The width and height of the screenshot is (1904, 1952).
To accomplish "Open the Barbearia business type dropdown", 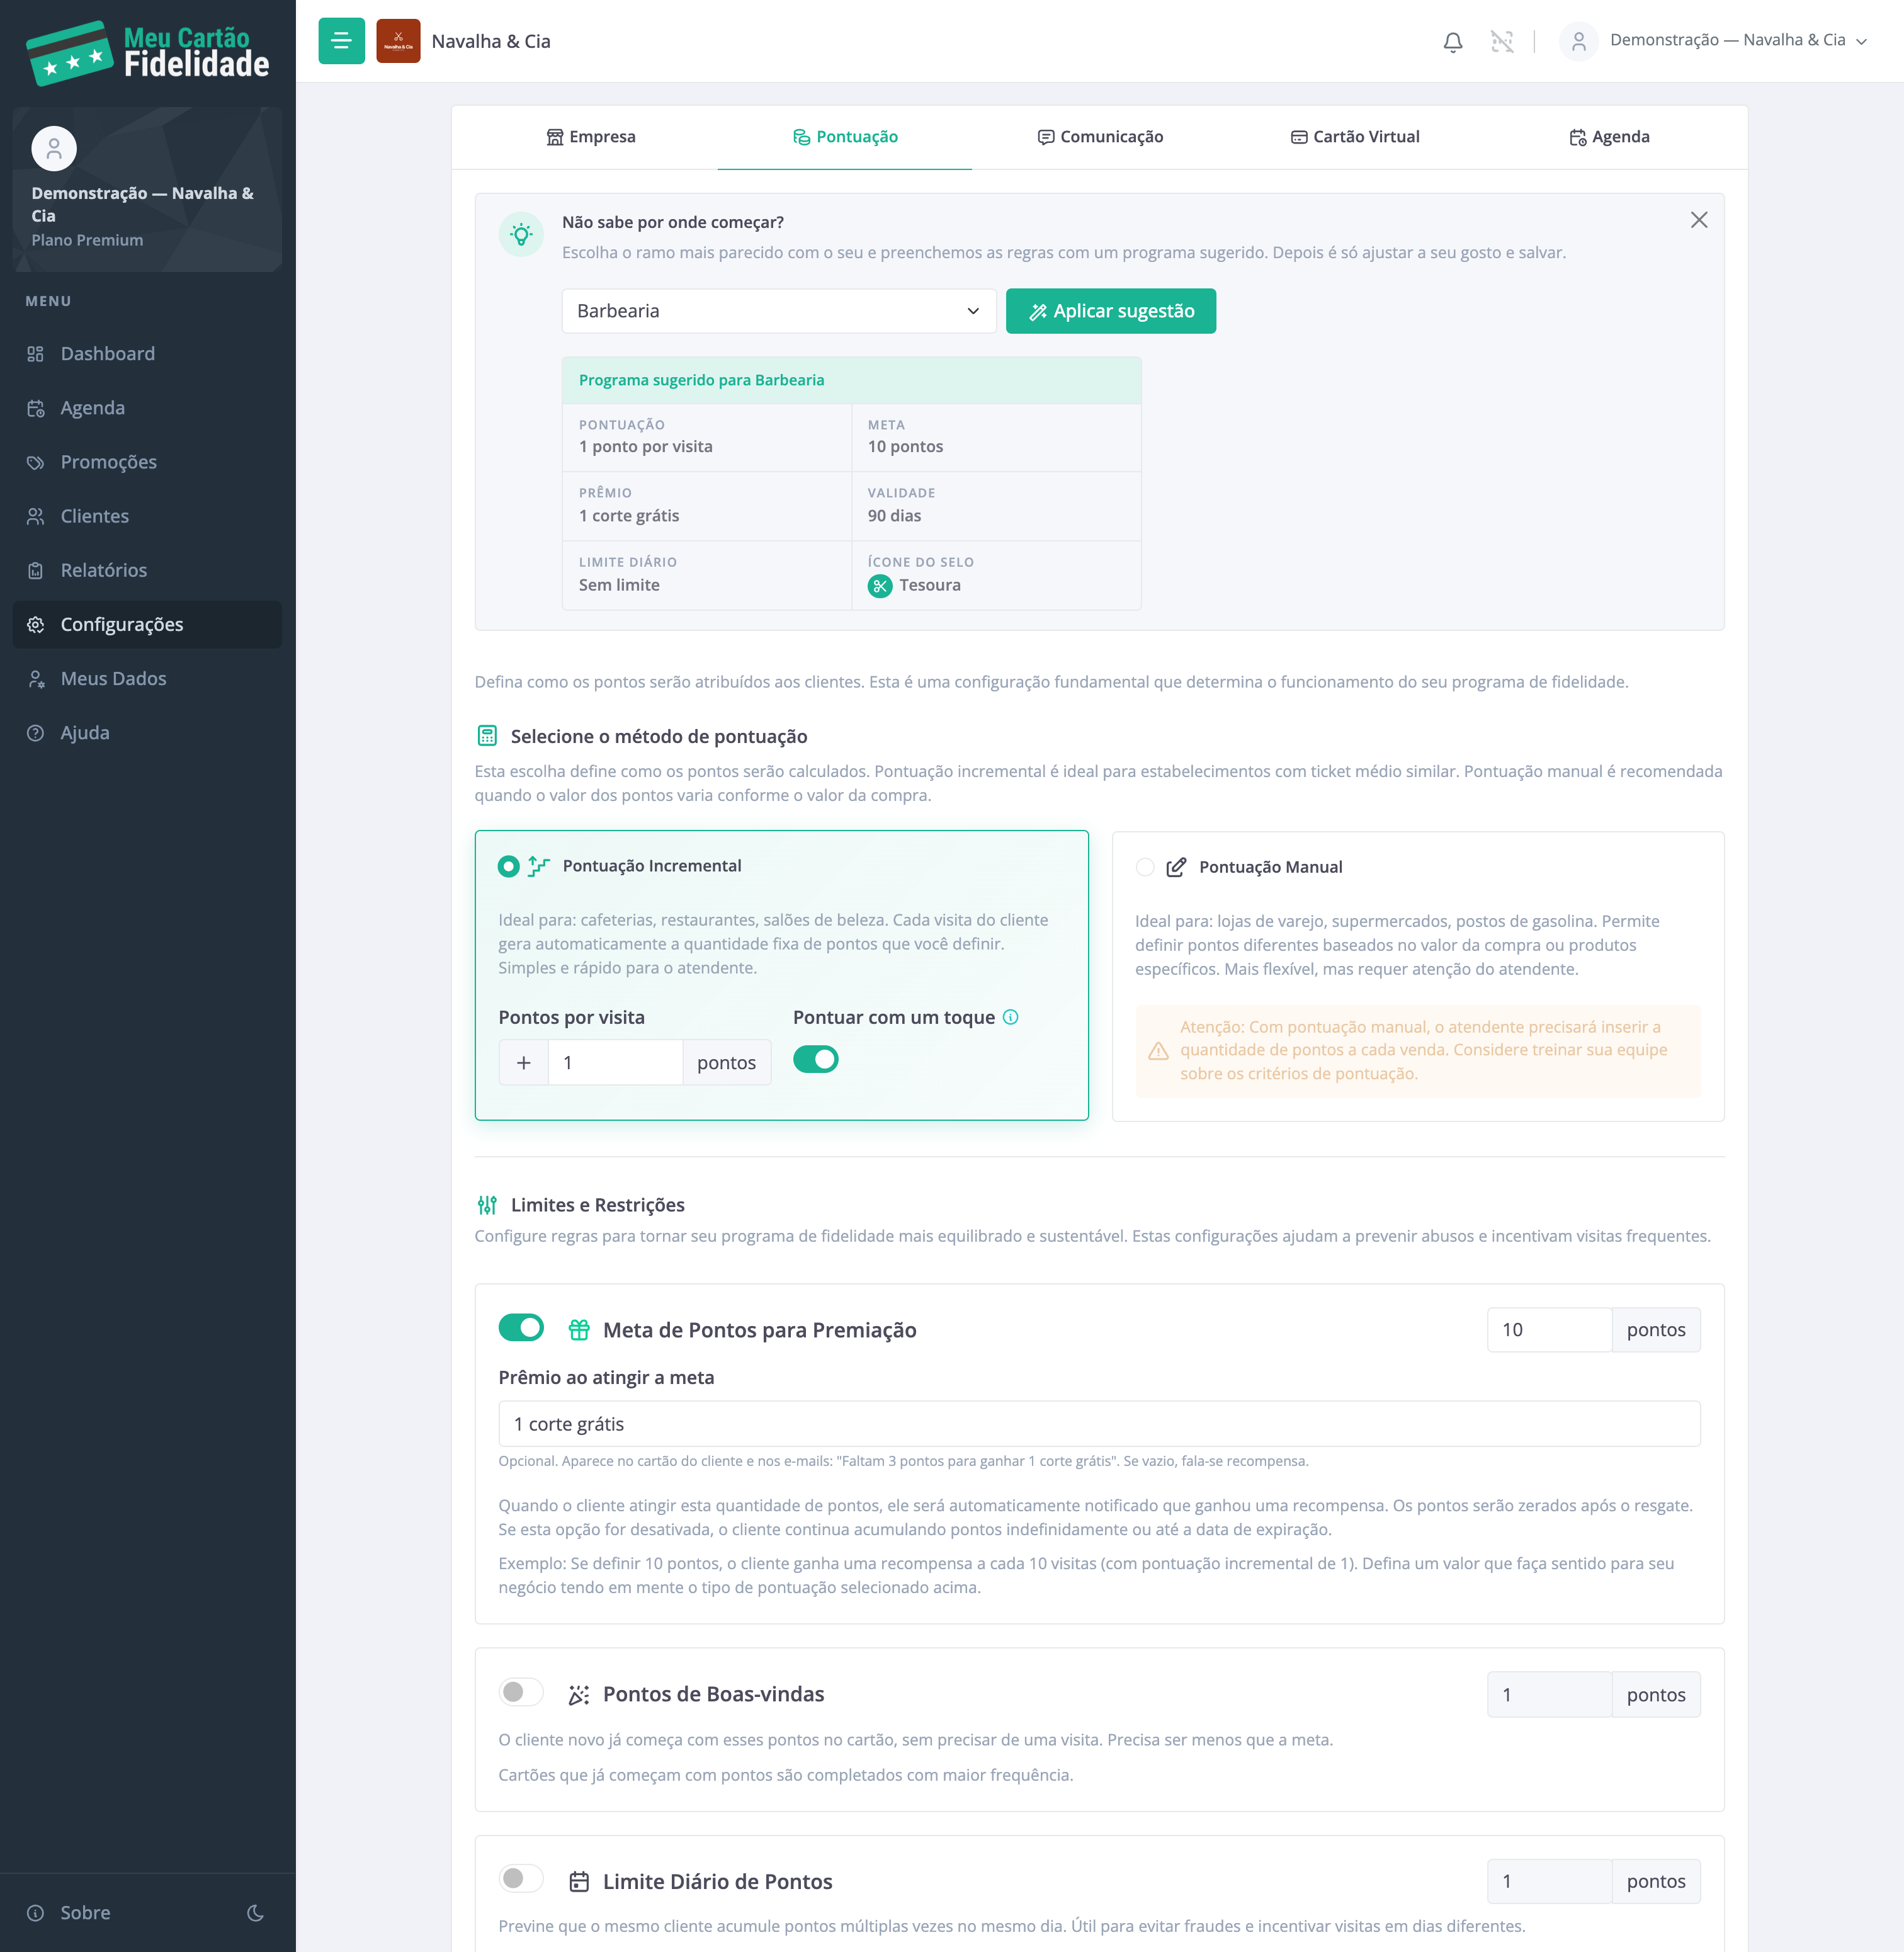I will [778, 311].
